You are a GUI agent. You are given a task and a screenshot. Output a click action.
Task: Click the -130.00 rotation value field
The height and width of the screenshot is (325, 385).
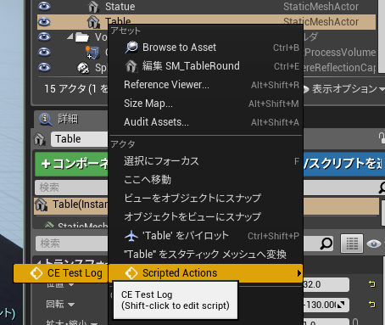(x=326, y=305)
